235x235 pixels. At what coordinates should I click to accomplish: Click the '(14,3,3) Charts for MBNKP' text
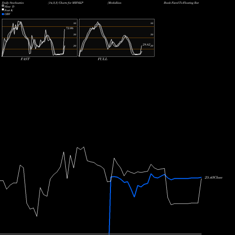(66, 3)
